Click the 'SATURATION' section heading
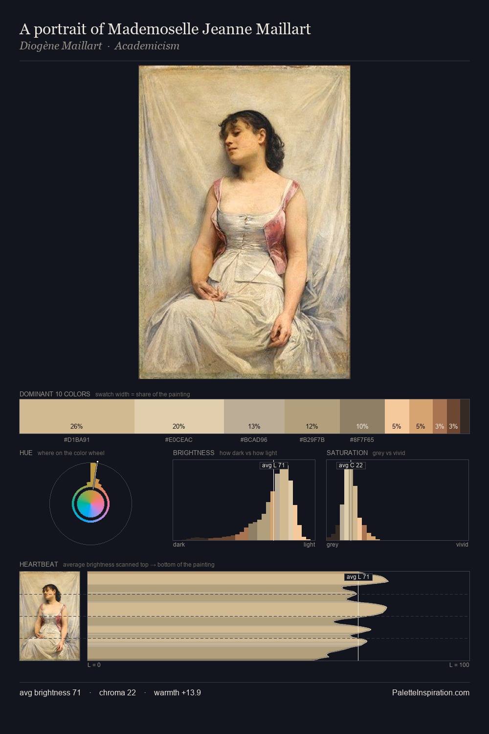The width and height of the screenshot is (489, 734). [x=347, y=453]
